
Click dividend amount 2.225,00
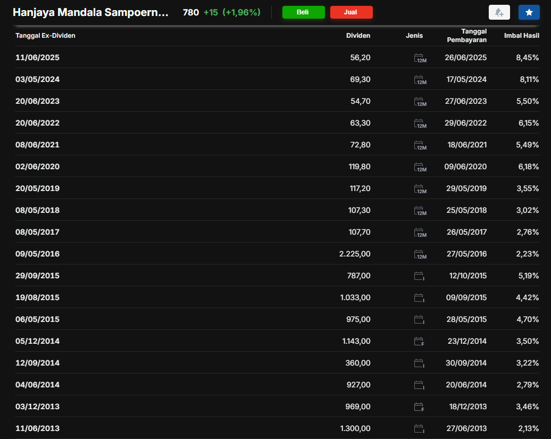tap(355, 254)
